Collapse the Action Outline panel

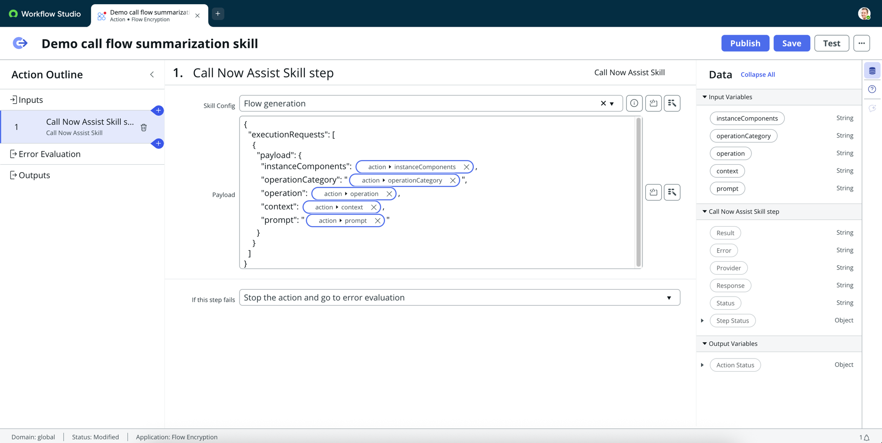pos(152,75)
